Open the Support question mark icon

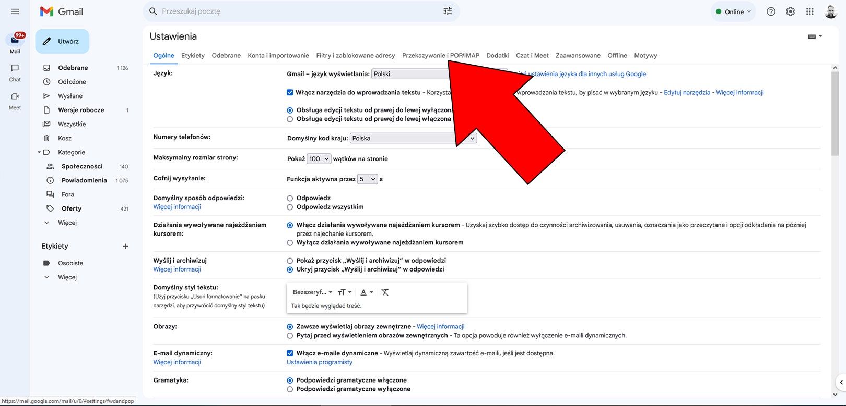tap(771, 11)
